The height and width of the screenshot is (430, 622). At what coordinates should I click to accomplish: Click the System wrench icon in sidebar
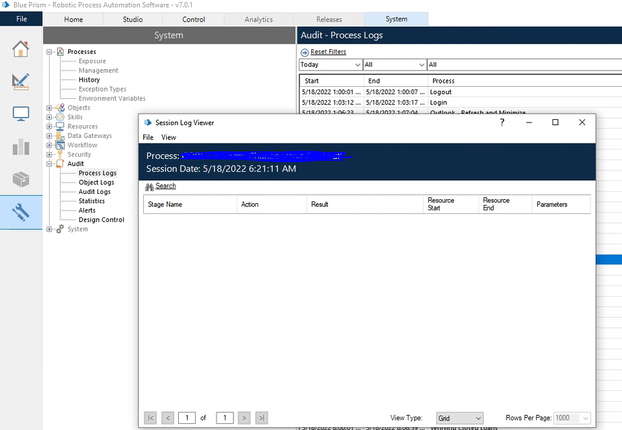coord(21,212)
